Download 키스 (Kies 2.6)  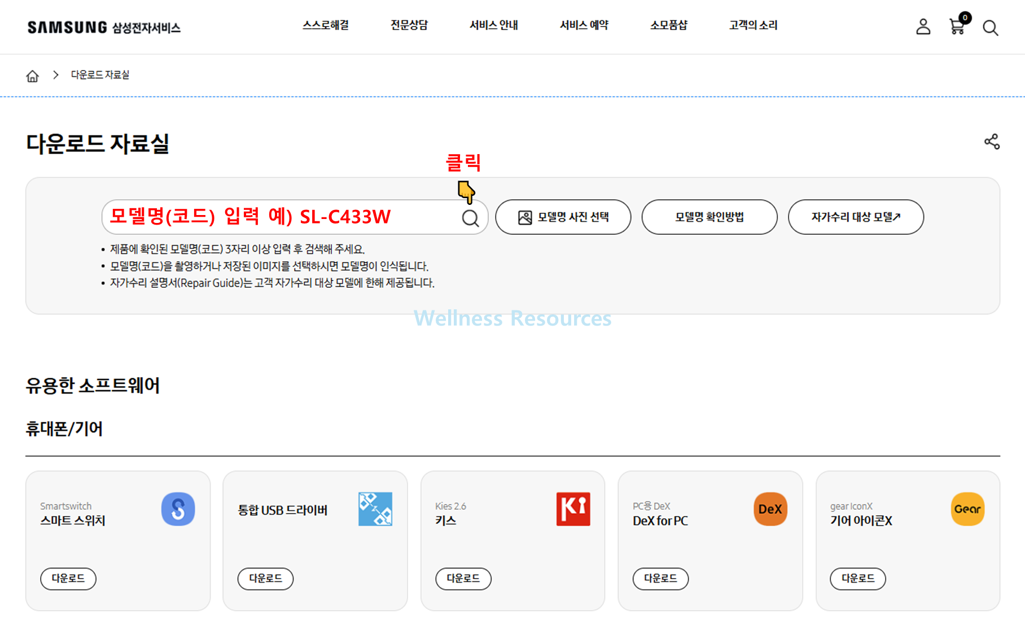point(463,579)
